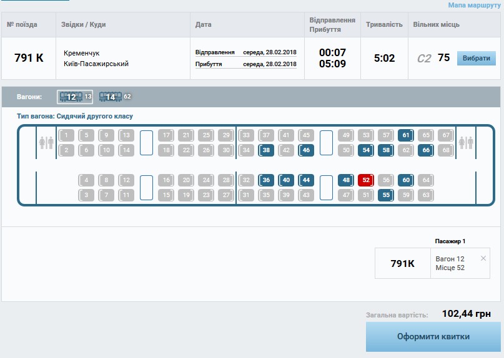Screen dimensions: 504x358
Task: Remove passenger 1 seat with X icon
Action: point(483,258)
